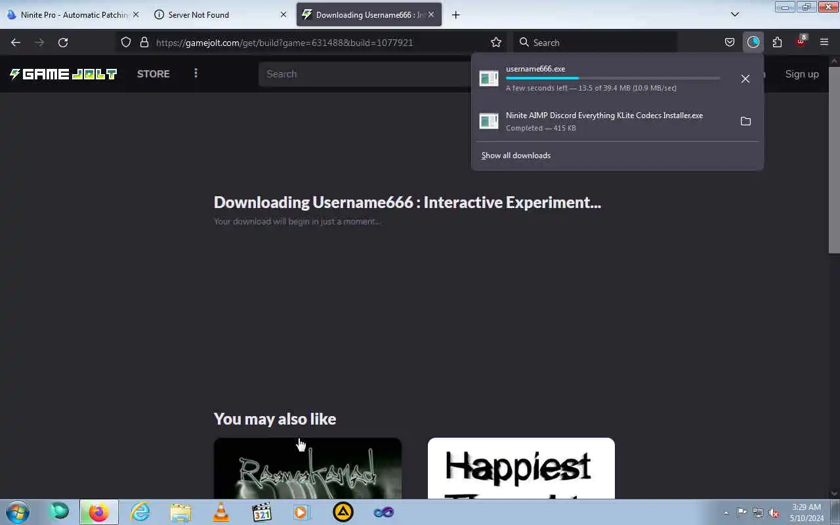Click the muted volume tray icon
The height and width of the screenshot is (525, 840).
pyautogui.click(x=774, y=513)
